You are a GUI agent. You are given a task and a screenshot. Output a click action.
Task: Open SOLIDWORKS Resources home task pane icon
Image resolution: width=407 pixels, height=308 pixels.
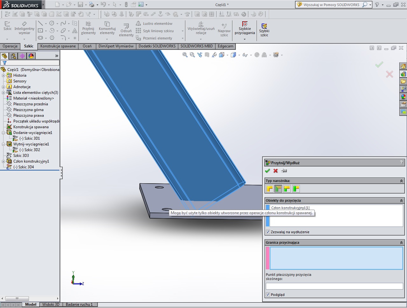403,66
